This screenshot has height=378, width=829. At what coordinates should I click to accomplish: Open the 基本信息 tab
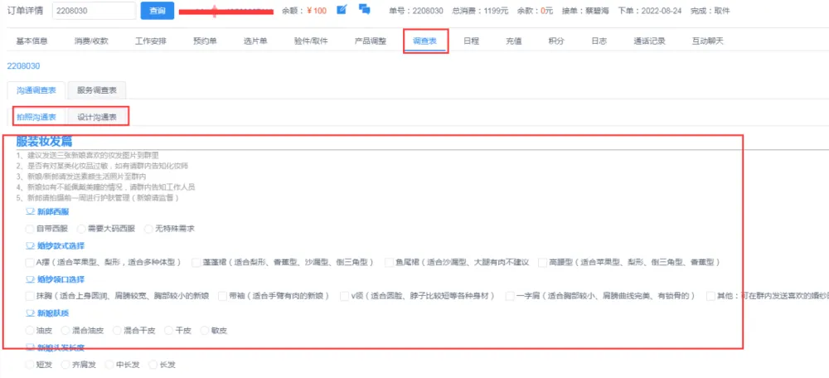[x=32, y=41]
